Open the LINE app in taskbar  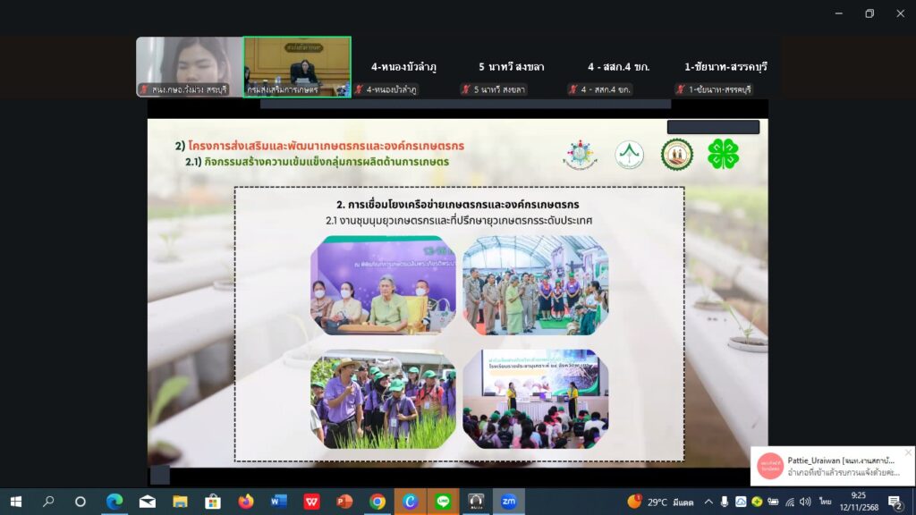pos(443,502)
